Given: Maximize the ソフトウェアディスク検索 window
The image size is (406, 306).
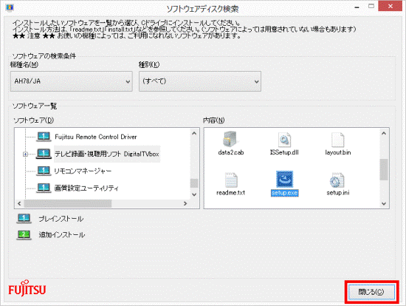Looking at the screenshot, I should 371,6.
